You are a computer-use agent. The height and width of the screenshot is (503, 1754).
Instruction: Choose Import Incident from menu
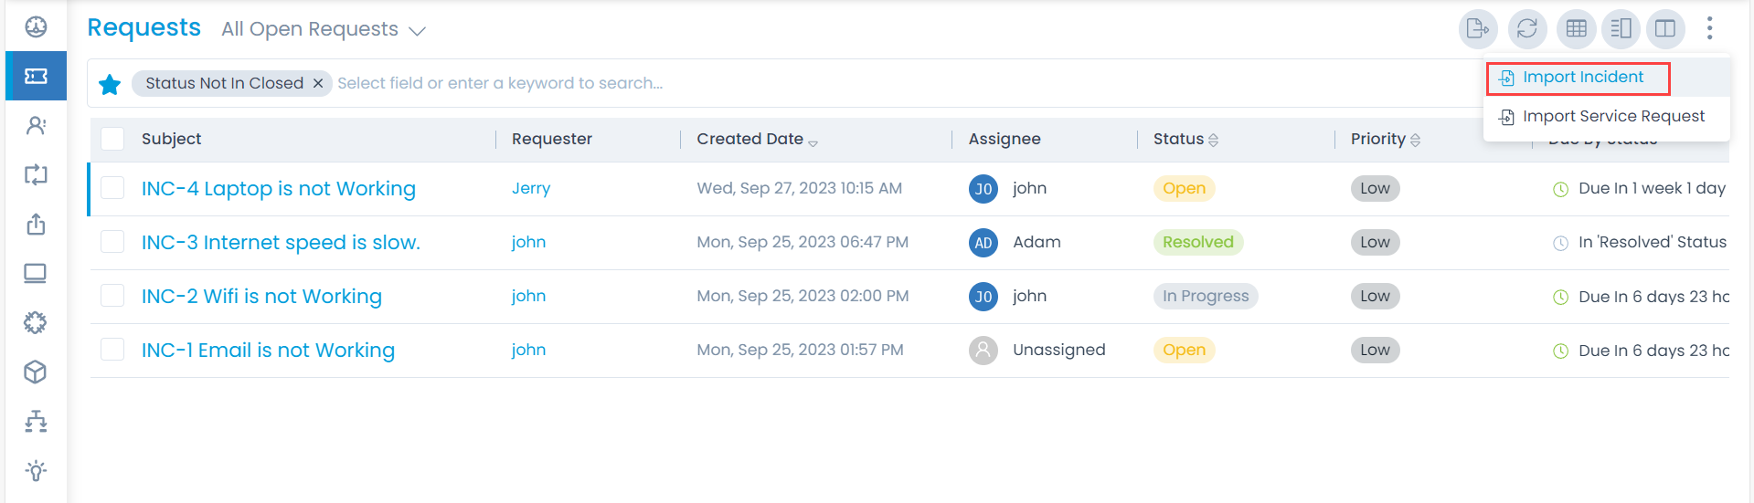[x=1582, y=78]
